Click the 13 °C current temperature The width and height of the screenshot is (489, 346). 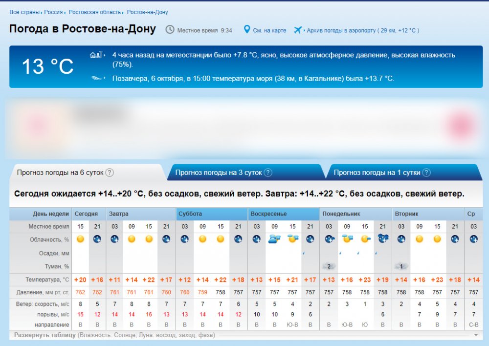pos(47,66)
